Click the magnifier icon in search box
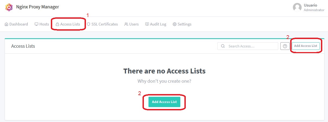328x122 pixels. pyautogui.click(x=223, y=46)
